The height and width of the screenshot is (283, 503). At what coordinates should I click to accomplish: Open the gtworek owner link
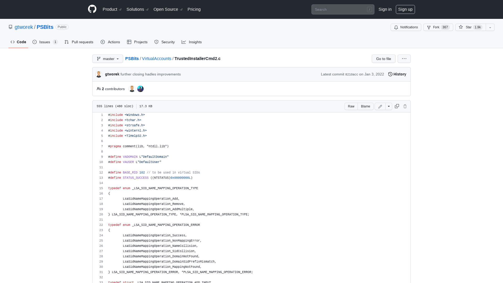24,27
